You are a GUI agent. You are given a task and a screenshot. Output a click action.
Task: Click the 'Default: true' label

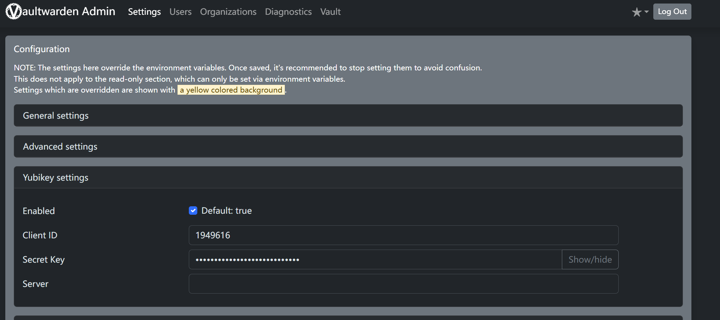(227, 211)
